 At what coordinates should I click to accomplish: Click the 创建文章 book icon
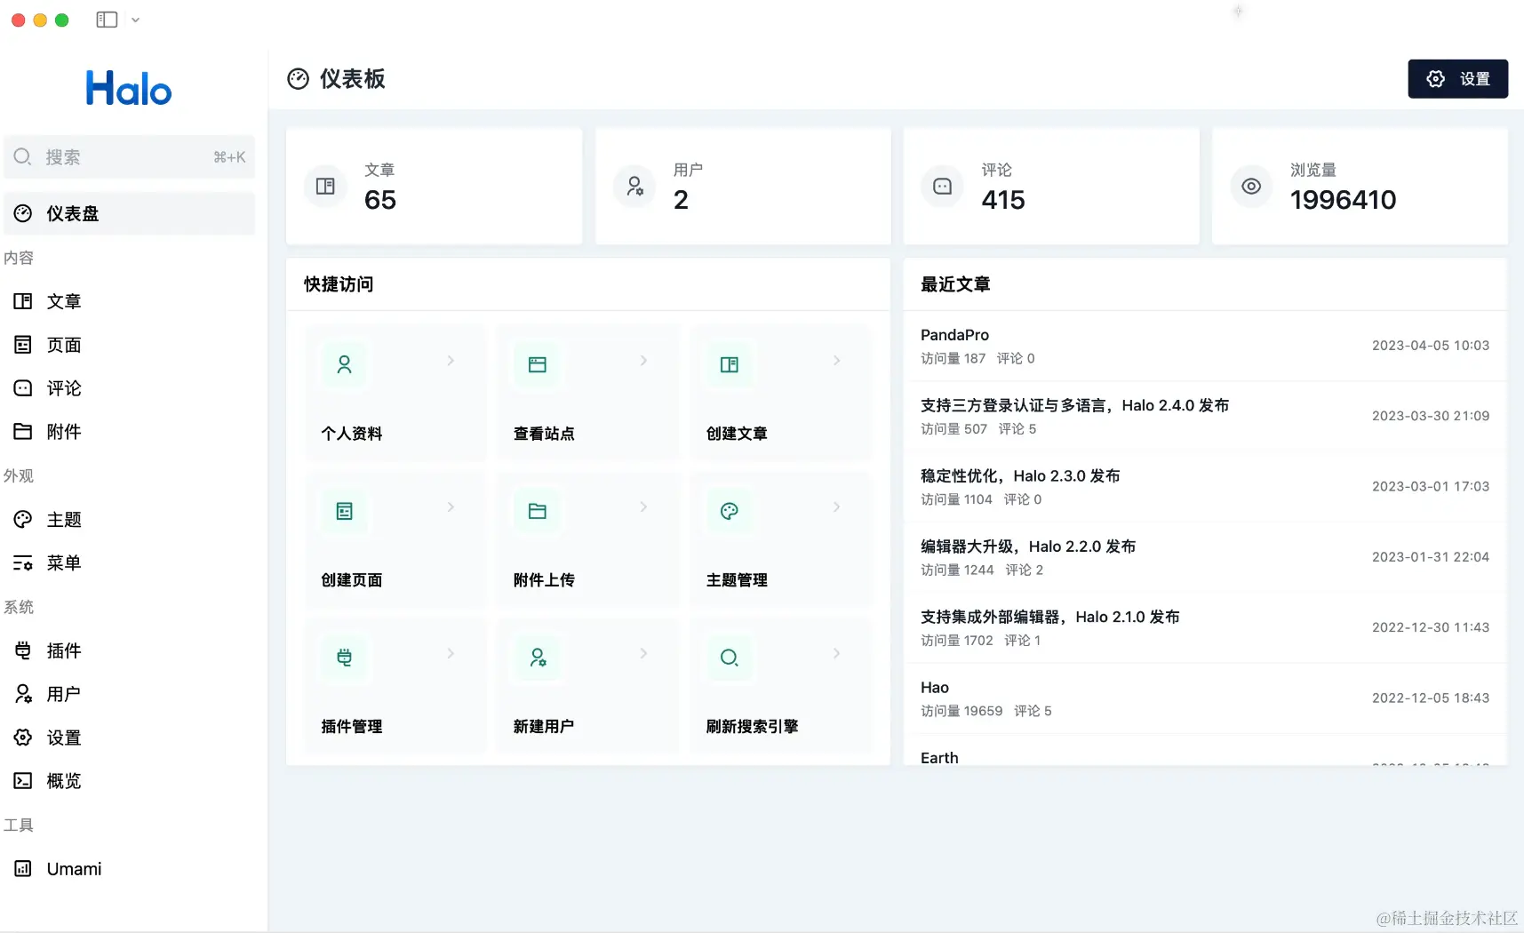[730, 364]
